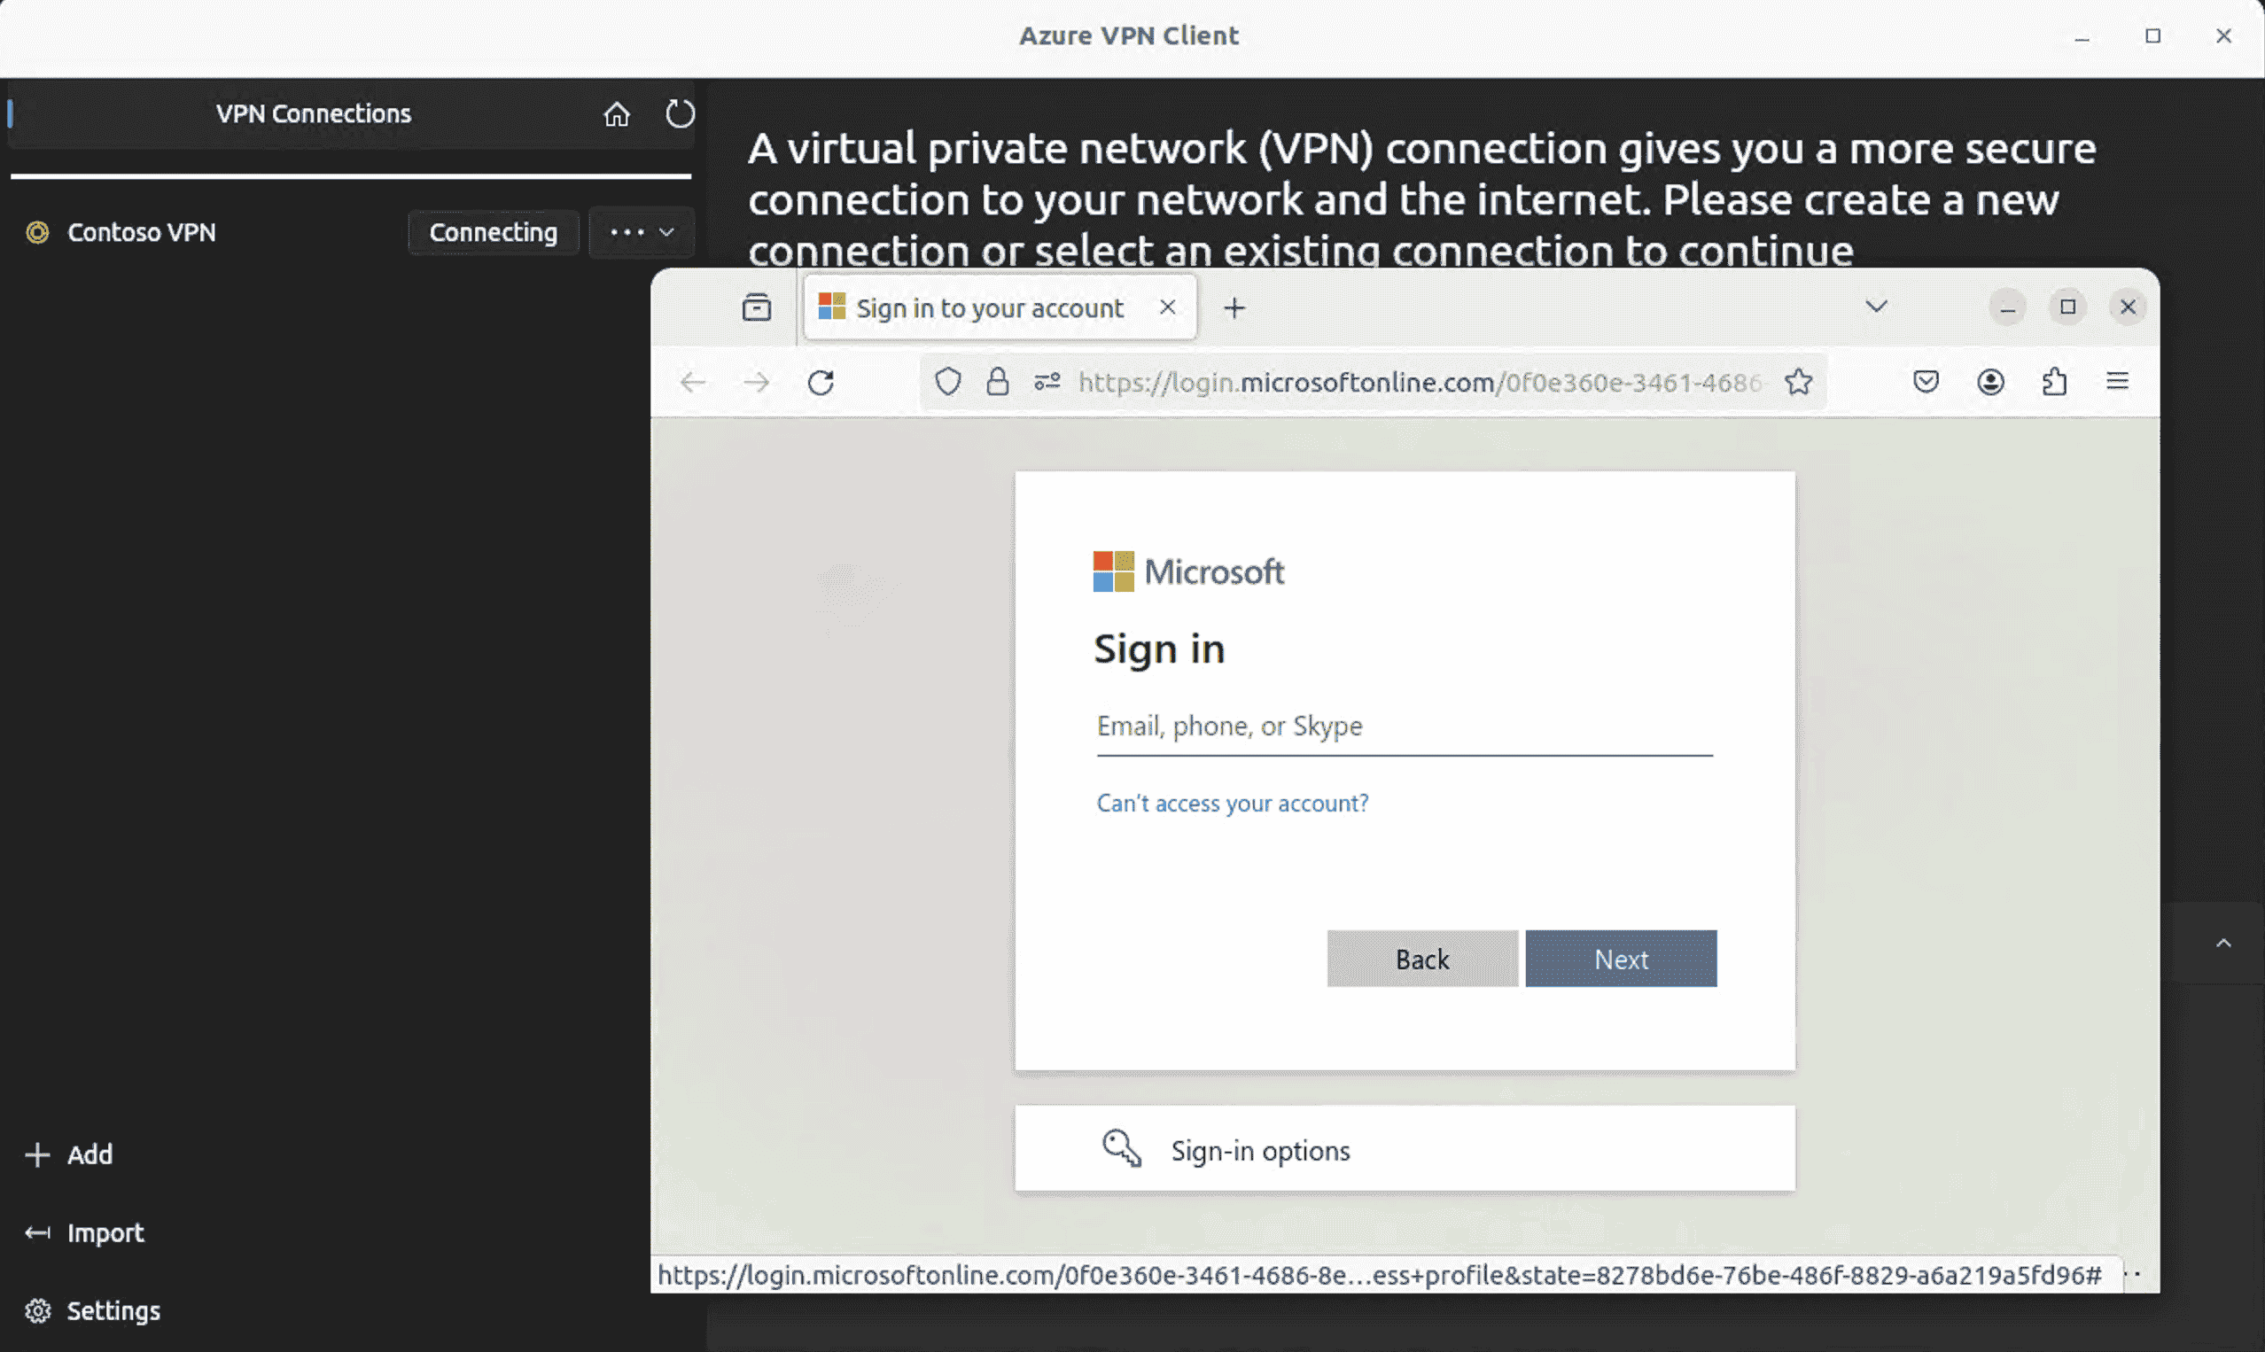Image resolution: width=2265 pixels, height=1352 pixels.
Task: Select the Contoso VPN status icon
Action: 37,232
